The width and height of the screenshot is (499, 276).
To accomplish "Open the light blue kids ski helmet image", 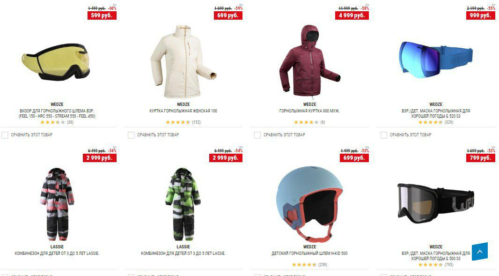I will pyautogui.click(x=309, y=204).
